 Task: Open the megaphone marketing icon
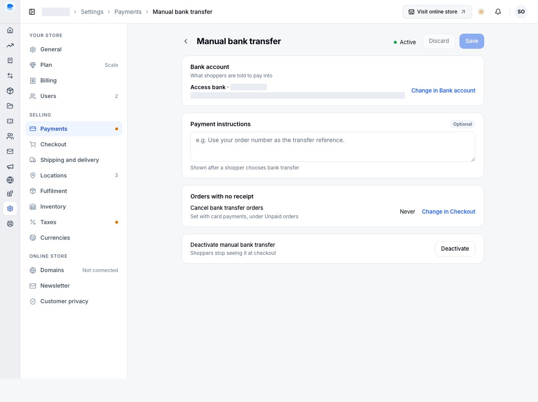coord(10,167)
